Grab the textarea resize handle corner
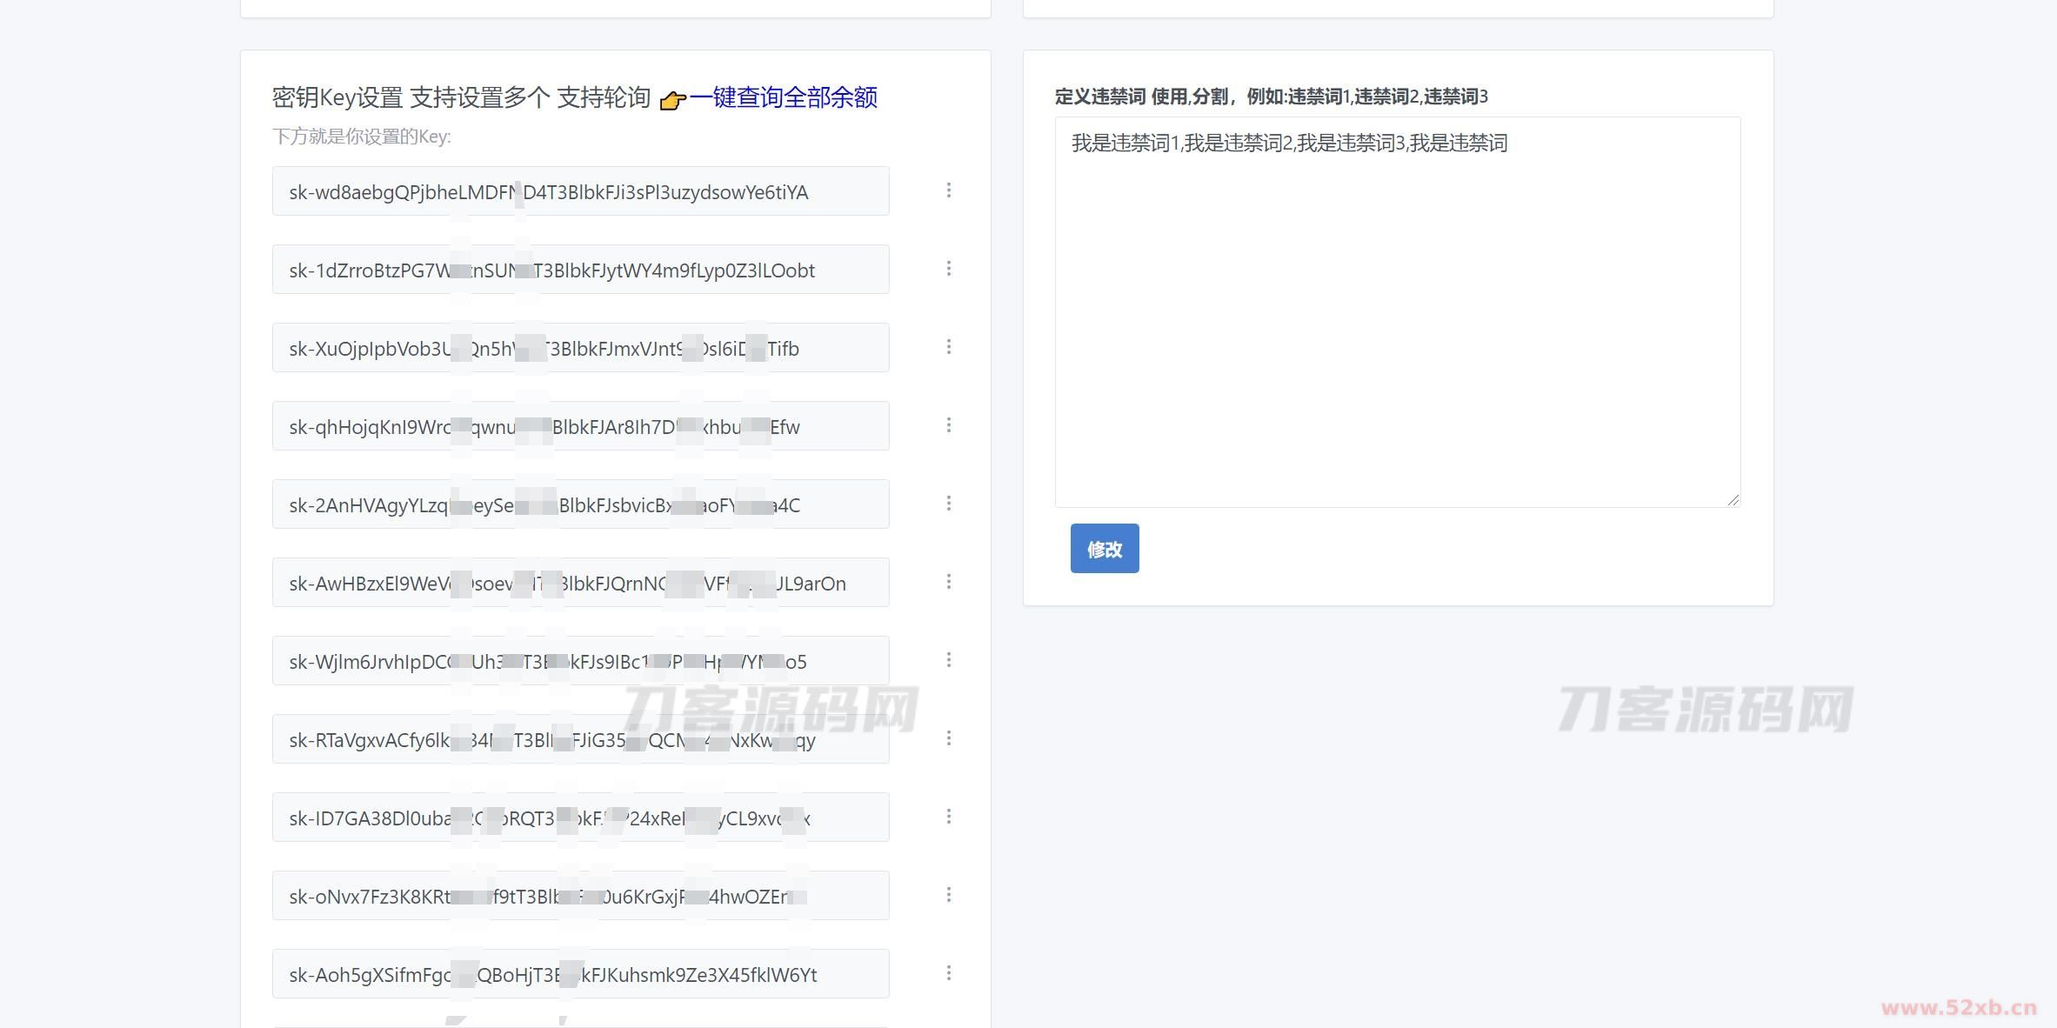Image resolution: width=2057 pixels, height=1028 pixels. click(1733, 499)
